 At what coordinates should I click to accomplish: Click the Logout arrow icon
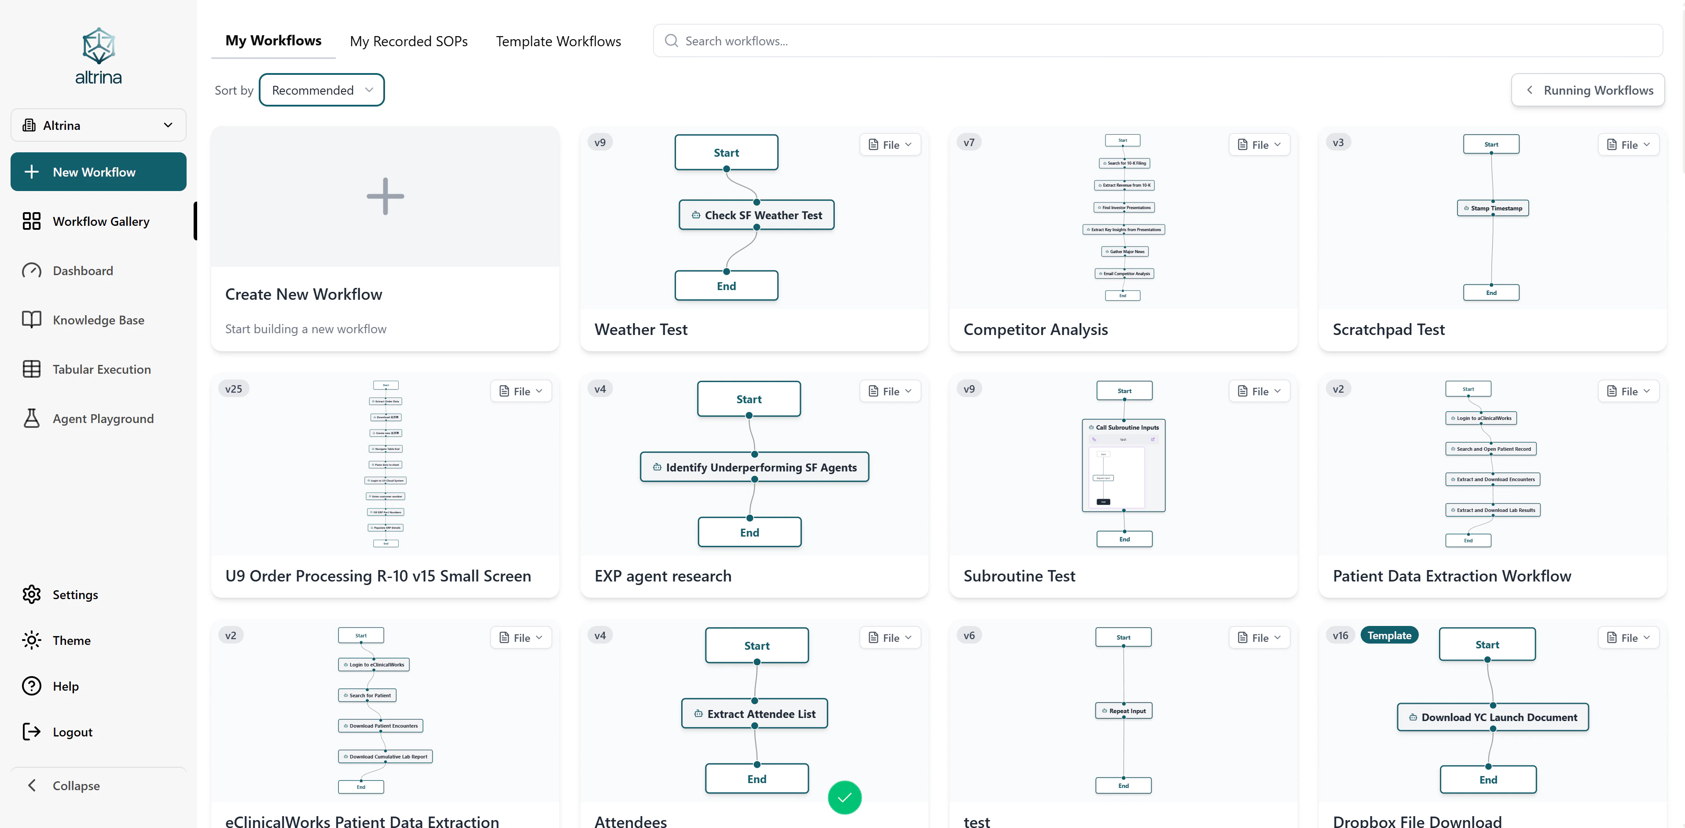point(31,732)
